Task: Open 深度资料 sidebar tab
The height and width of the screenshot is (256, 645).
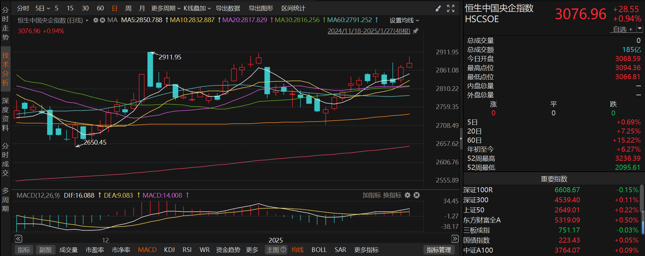Action: (x=5, y=114)
